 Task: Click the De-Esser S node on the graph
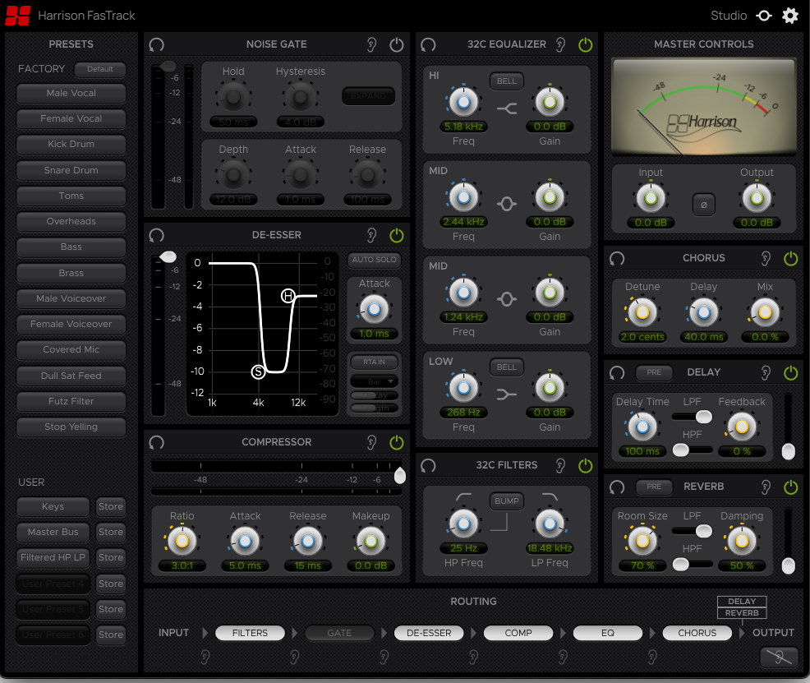(258, 371)
